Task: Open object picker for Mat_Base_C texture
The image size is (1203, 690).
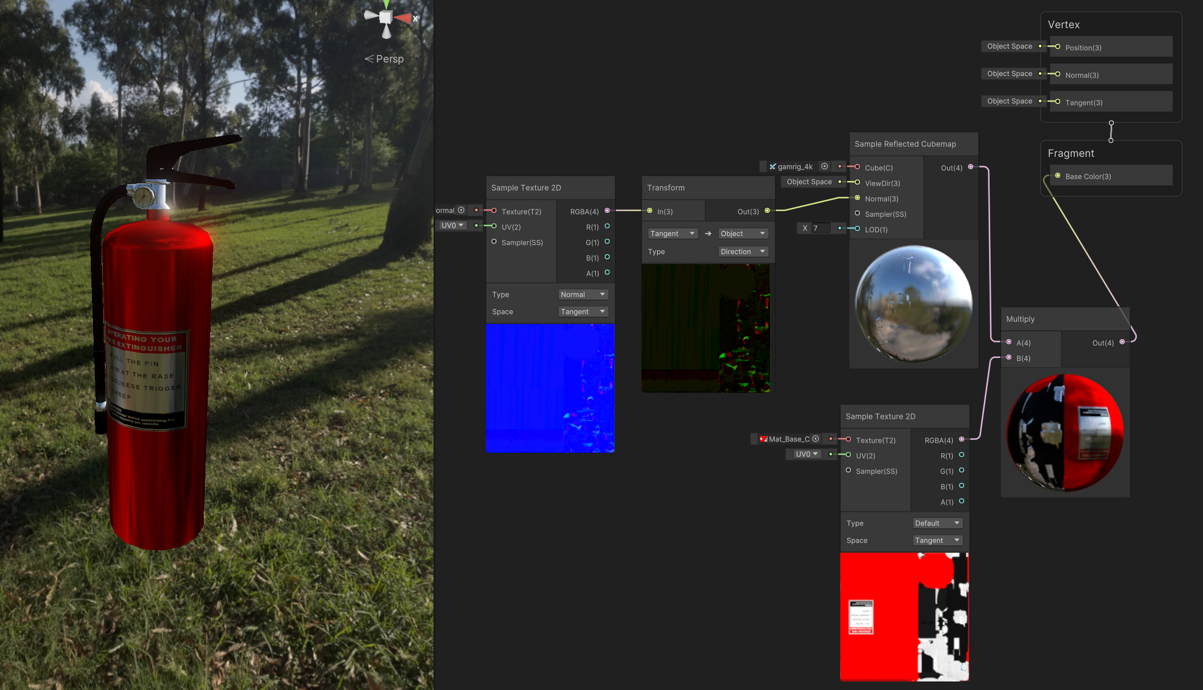Action: click(x=815, y=439)
